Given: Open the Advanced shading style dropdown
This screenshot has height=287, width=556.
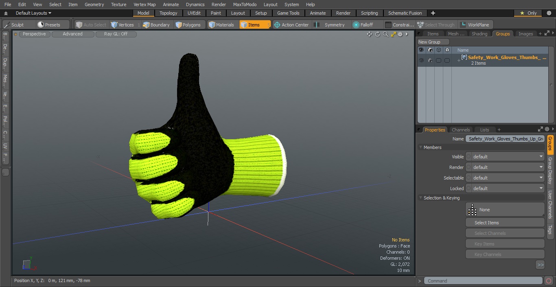Looking at the screenshot, I should click(x=73, y=34).
